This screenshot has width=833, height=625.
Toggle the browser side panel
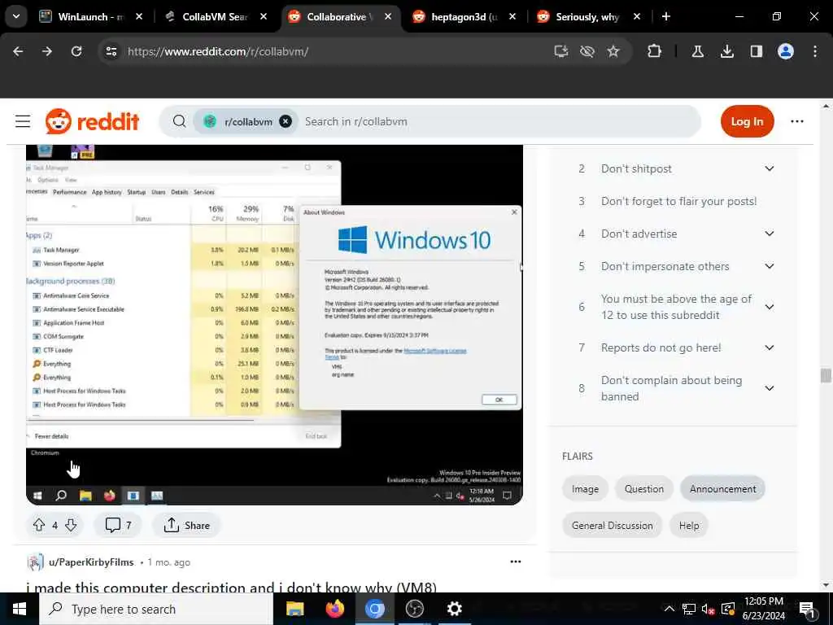pyautogui.click(x=756, y=51)
